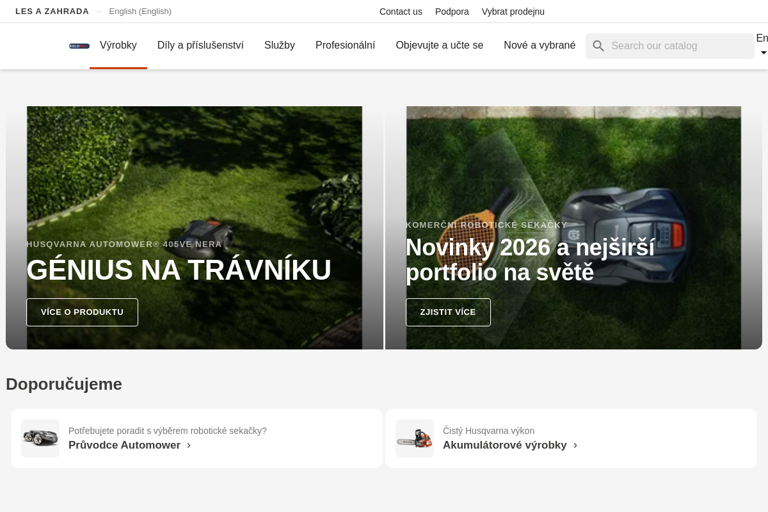Click the text Potřebujete poradit s výběrem robotické sekačky?

point(168,431)
